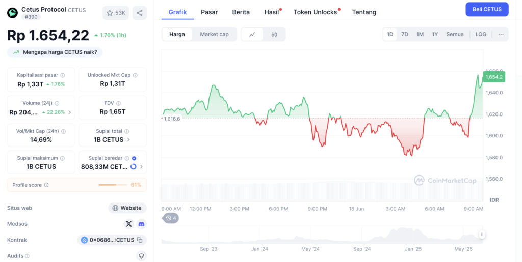The width and height of the screenshot is (522, 262).
Task: Open info icon next to FDV
Action: pyautogui.click(x=118, y=103)
